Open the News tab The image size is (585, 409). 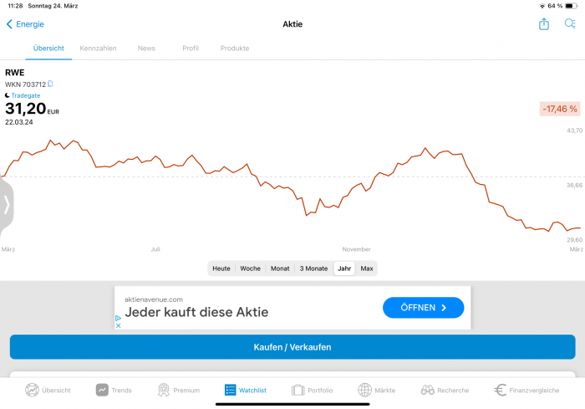146,49
